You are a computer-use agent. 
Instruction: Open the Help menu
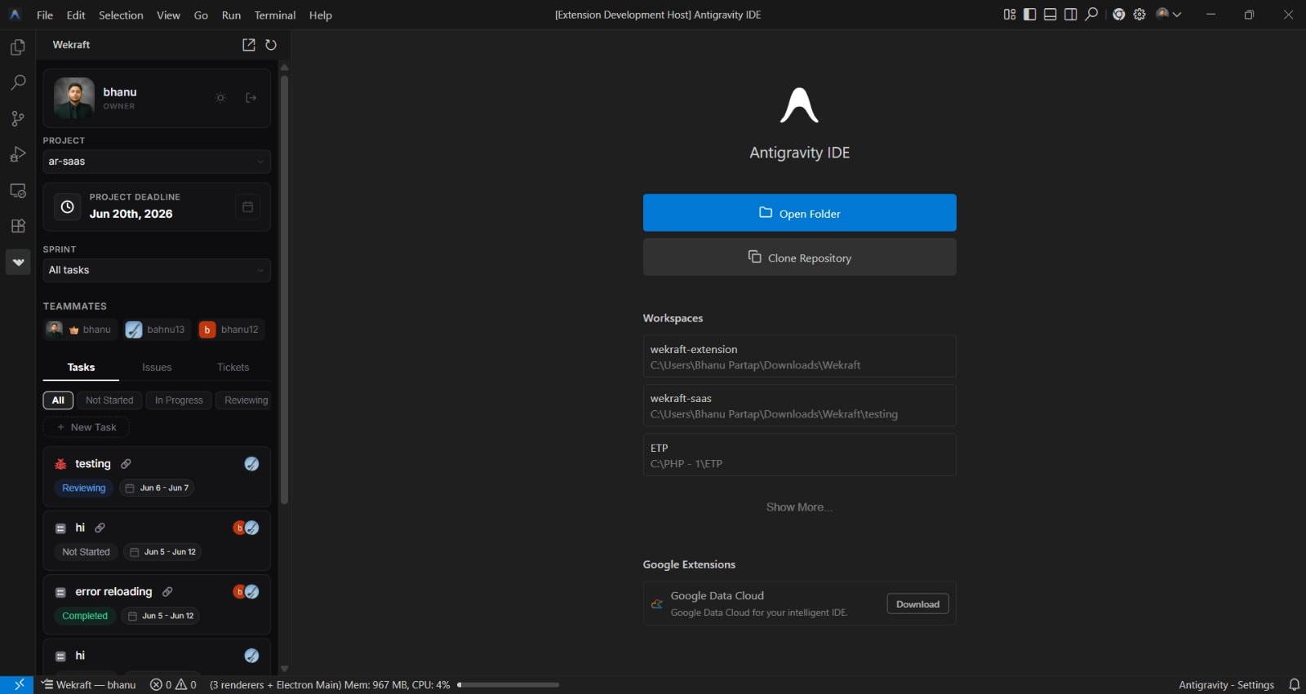320,15
